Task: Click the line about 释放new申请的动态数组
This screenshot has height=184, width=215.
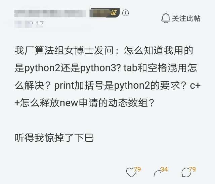Action: tap(85, 103)
